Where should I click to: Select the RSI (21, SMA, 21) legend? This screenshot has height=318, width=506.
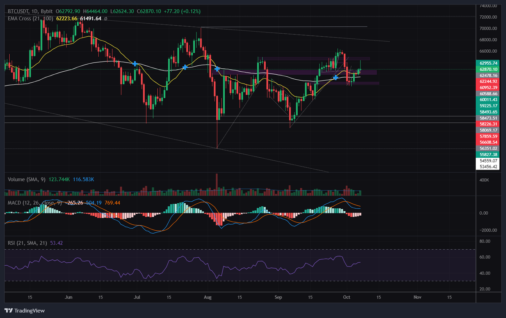click(27, 243)
